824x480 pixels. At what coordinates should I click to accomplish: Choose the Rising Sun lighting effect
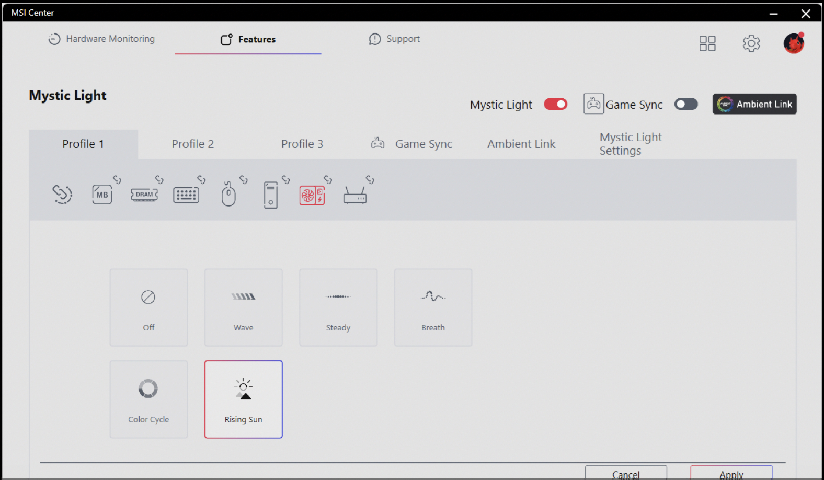point(244,399)
